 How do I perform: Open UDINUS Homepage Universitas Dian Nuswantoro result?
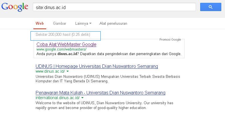97,66
